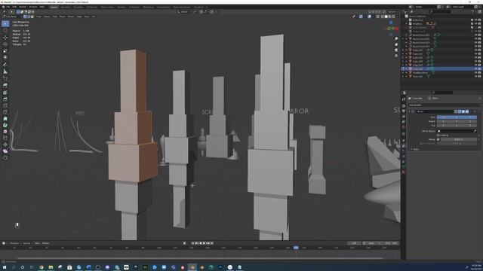The image size is (483, 271).
Task: Select the Rip Region tool
Action: (x=5, y=157)
